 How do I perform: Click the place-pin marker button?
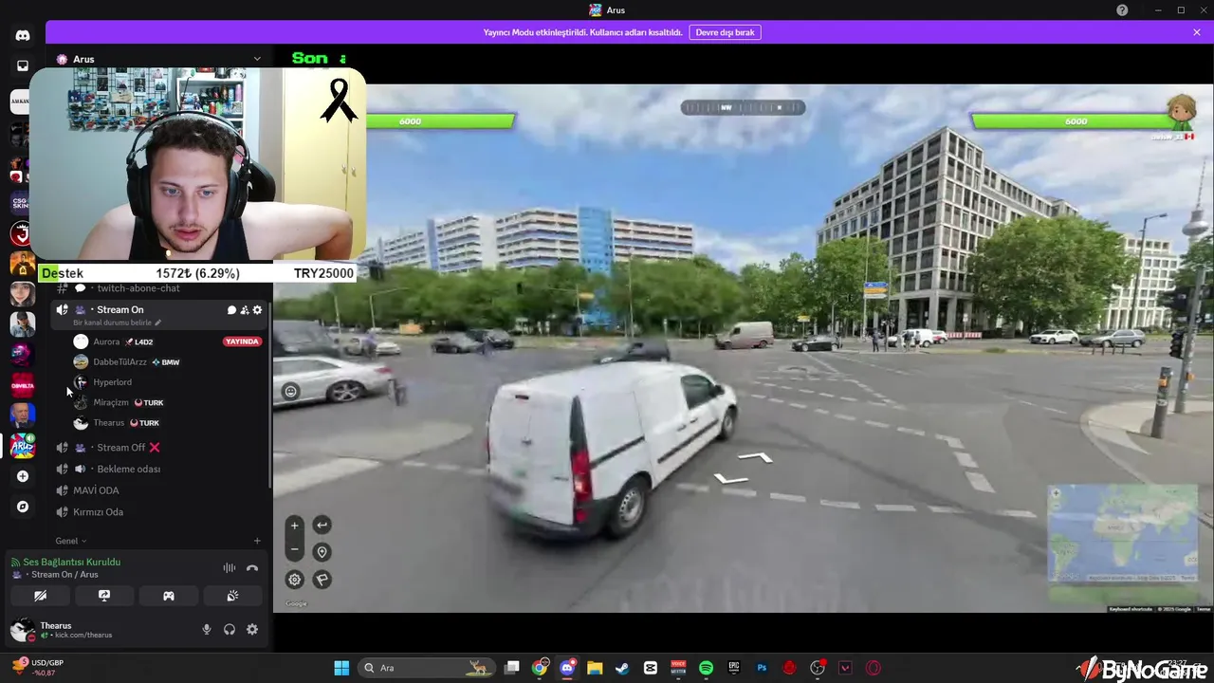pyautogui.click(x=322, y=552)
